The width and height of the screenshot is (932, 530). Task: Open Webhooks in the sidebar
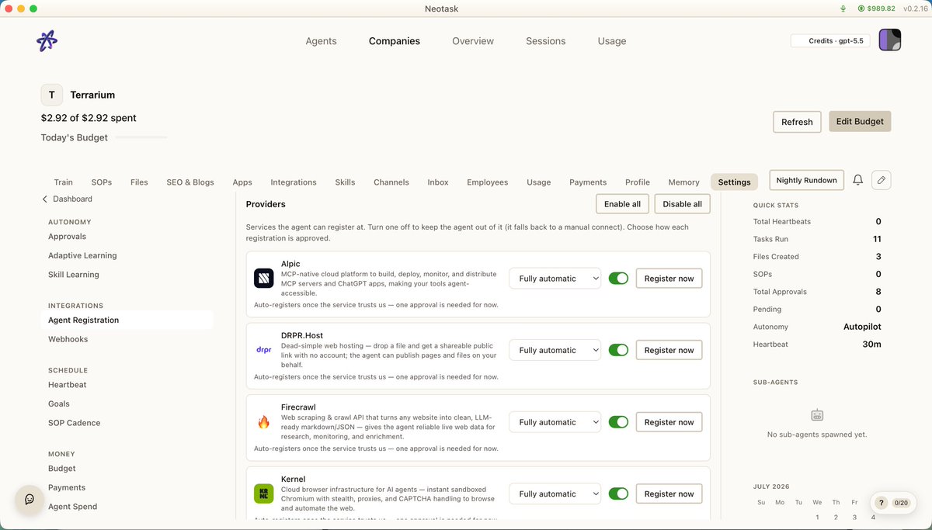(x=68, y=339)
